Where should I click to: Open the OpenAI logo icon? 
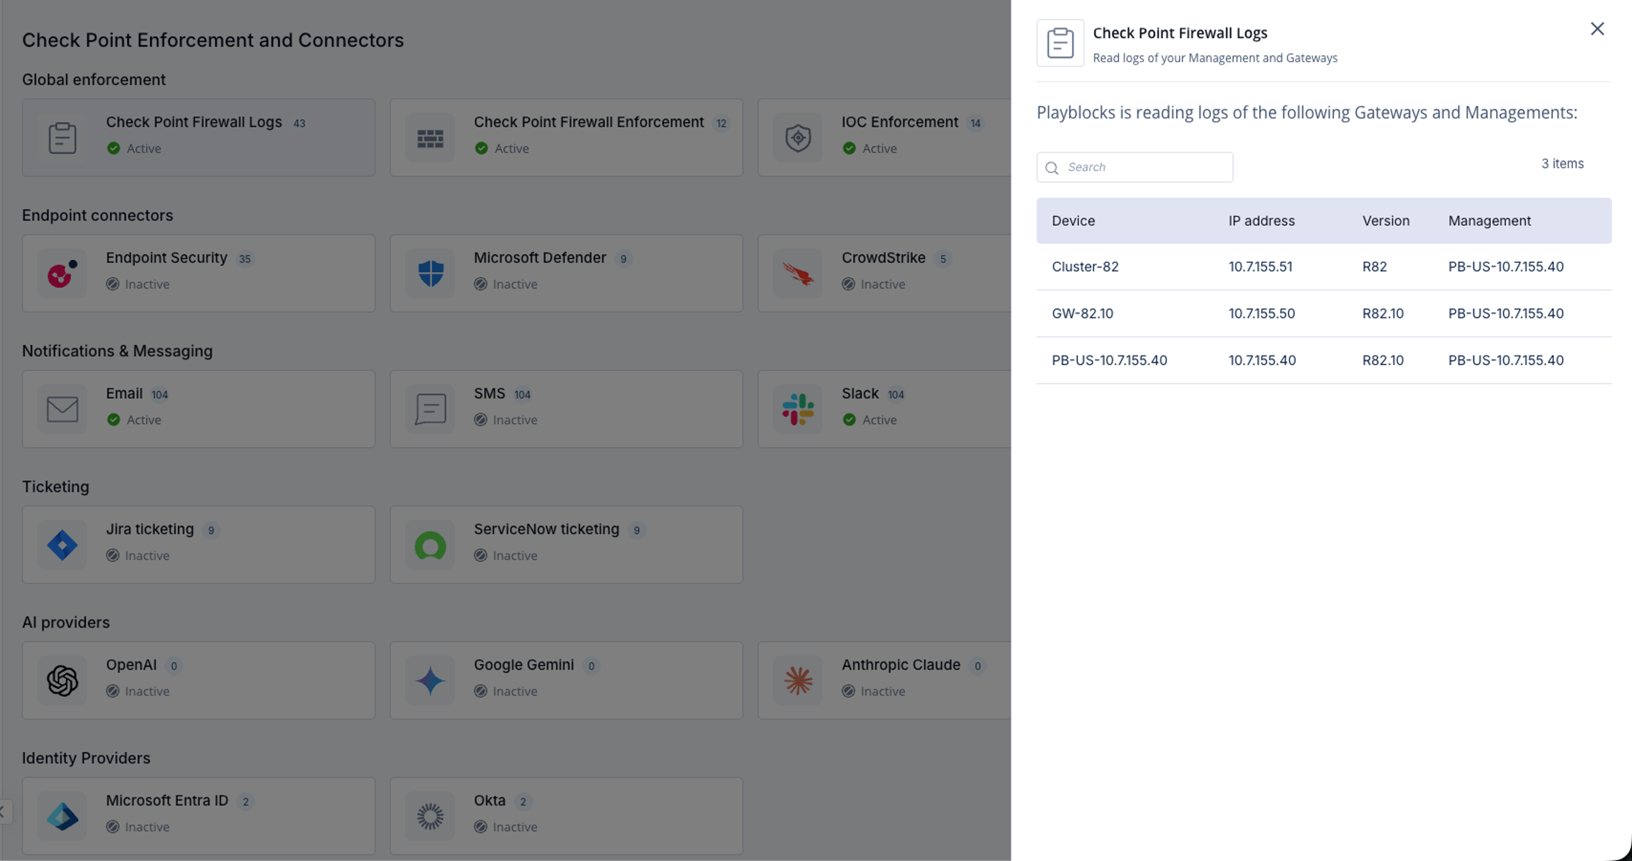click(x=62, y=681)
